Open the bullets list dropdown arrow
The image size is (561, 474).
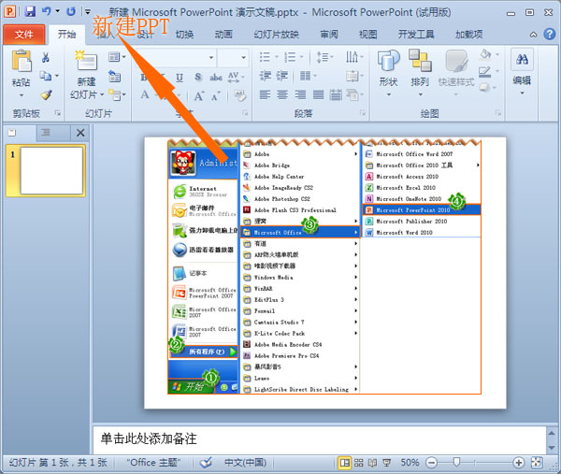277,57
